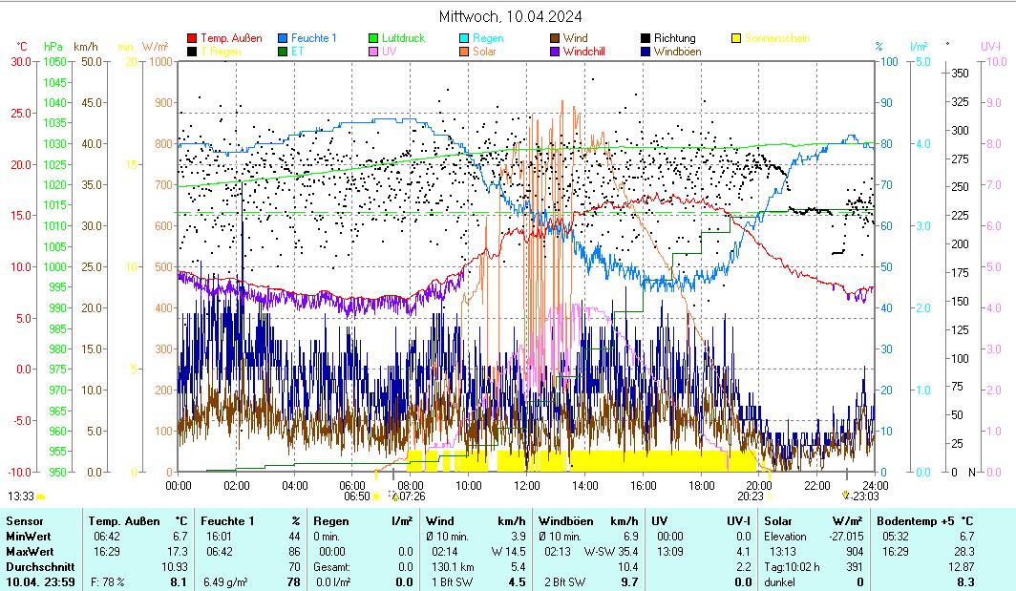Click the 'Bodentemp +5' column header
The width and height of the screenshot is (1016, 591).
point(915,521)
